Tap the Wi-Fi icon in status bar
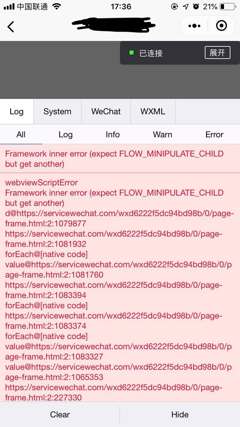240x427 pixels. pos(57,6)
